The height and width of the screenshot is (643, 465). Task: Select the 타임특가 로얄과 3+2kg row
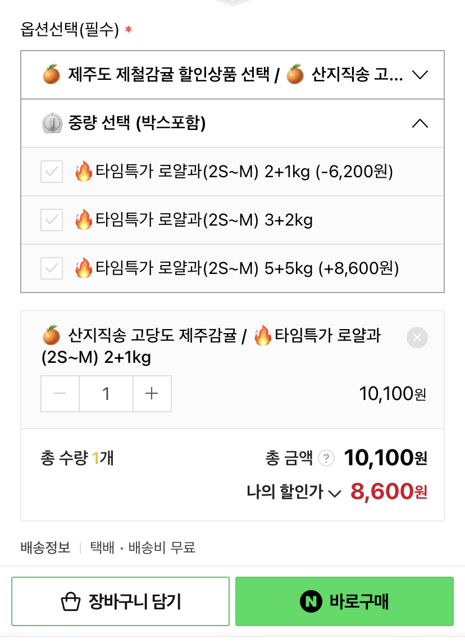pyautogui.click(x=225, y=220)
